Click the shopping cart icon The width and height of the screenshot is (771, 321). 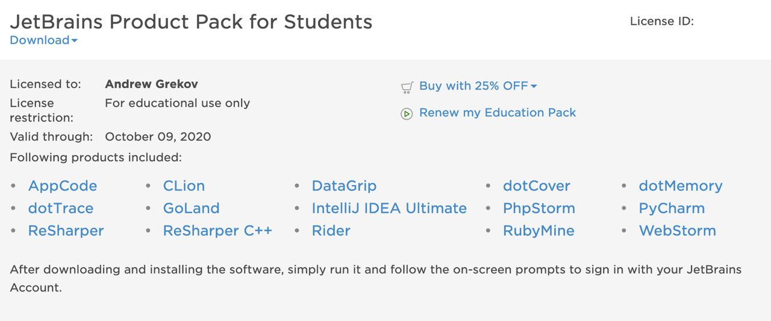tap(407, 88)
